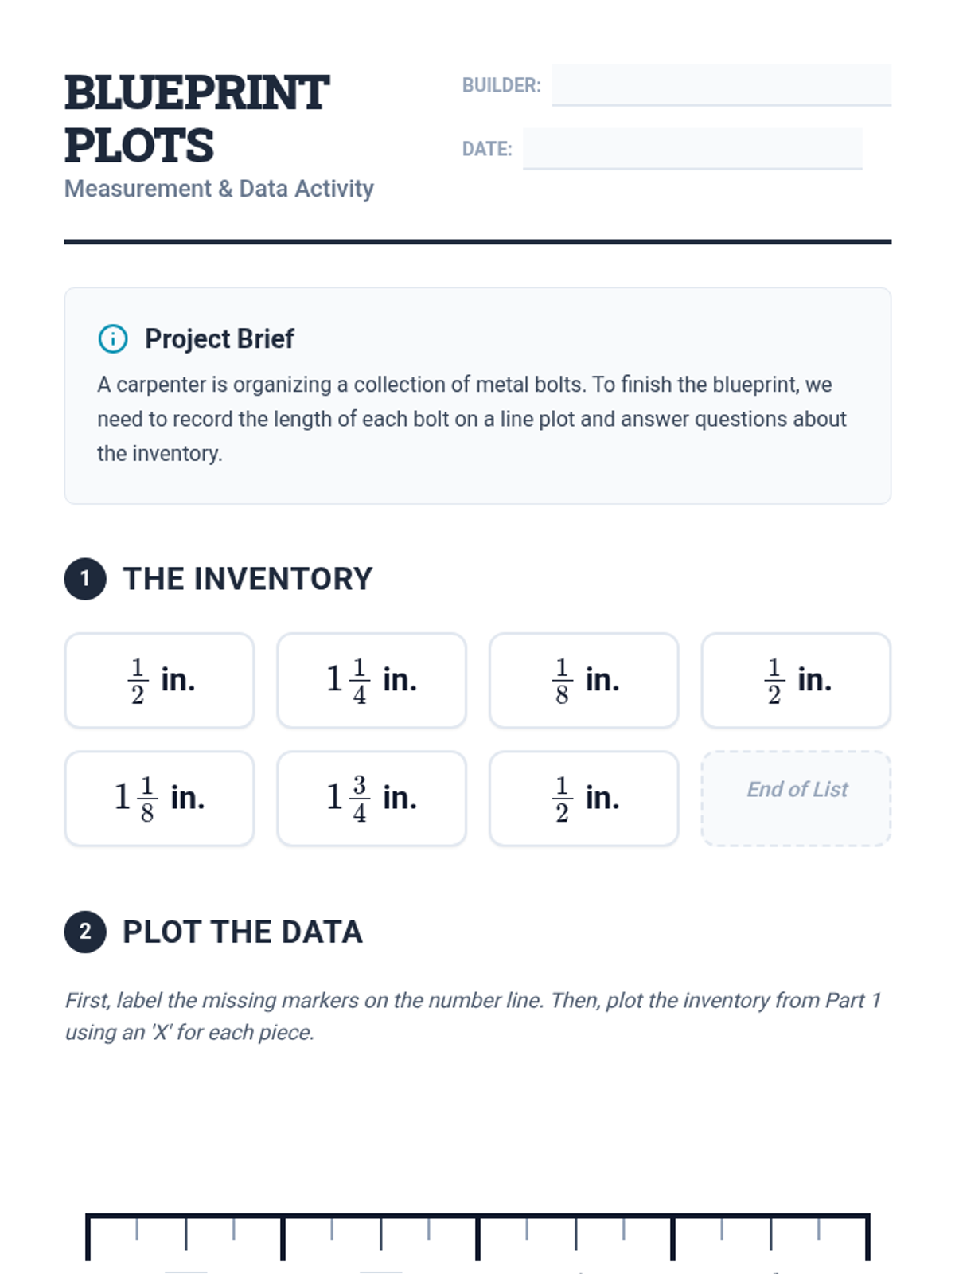Click the carpenter project description paragraph
This screenshot has height=1274, width=955.
[x=472, y=419]
